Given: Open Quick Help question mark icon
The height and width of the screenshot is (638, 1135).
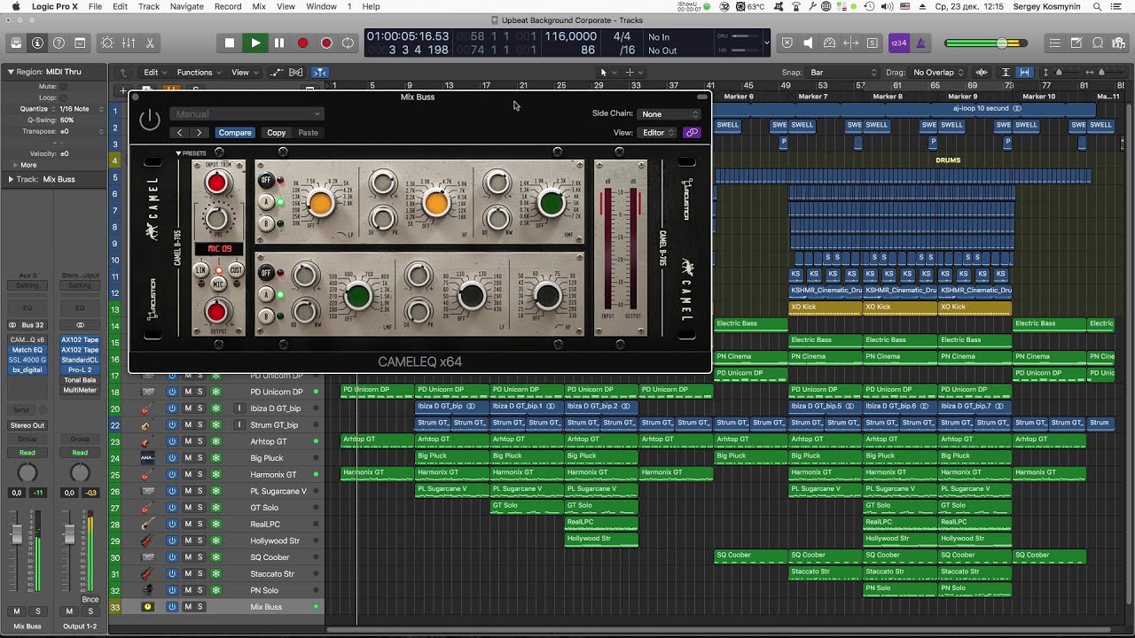Looking at the screenshot, I should [x=59, y=43].
